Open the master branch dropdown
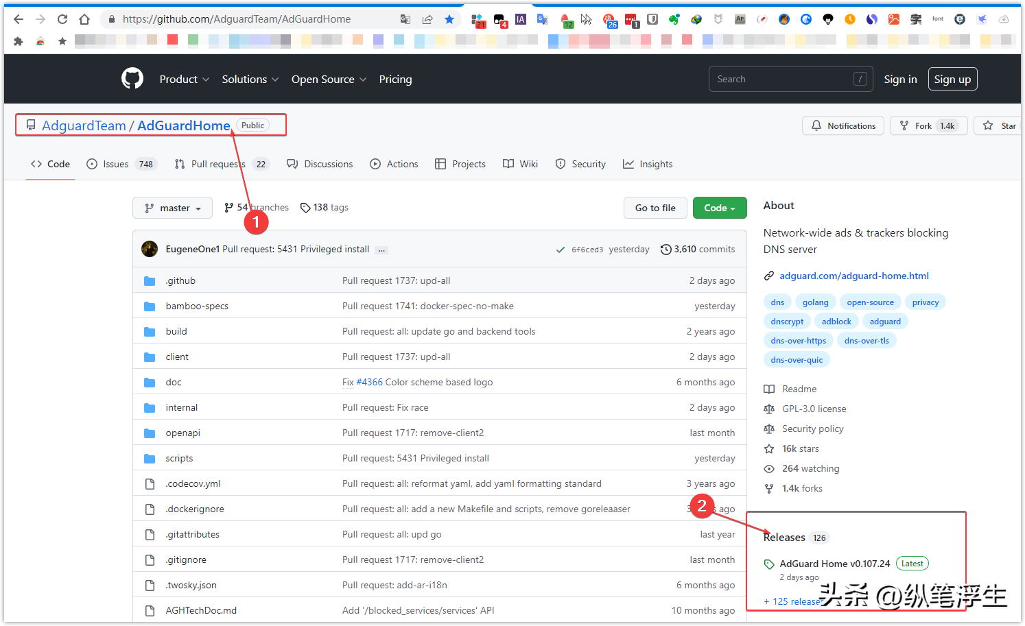 173,208
